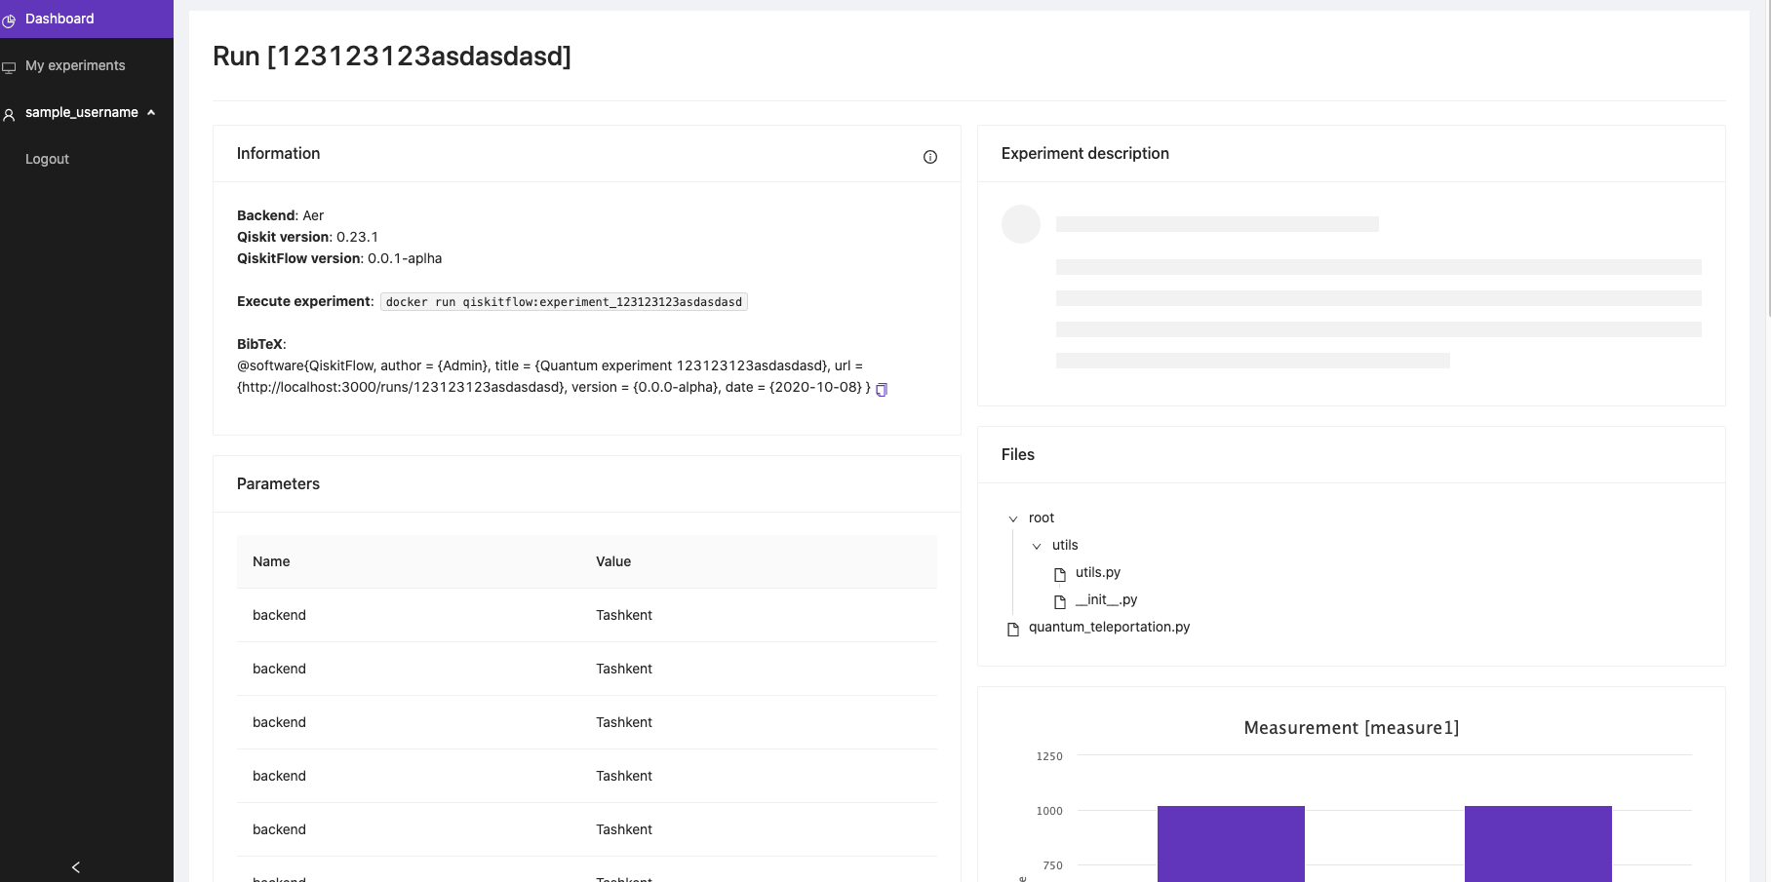The width and height of the screenshot is (1771, 882).
Task: Click the Dashboard pie chart icon
Action: (x=9, y=20)
